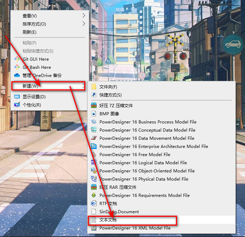The width and height of the screenshot is (245, 237).
Task: Select PowerDesigner 16 Logical Data Model File
Action: tap(161, 162)
